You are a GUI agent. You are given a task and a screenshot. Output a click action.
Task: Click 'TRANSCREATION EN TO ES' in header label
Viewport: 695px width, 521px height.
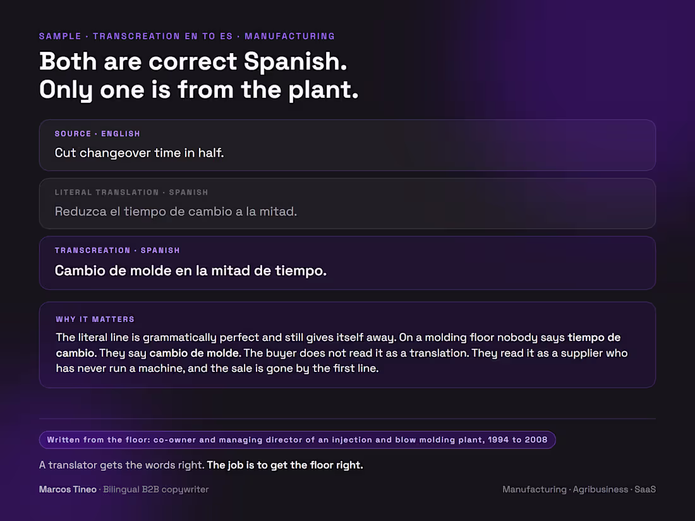point(162,37)
